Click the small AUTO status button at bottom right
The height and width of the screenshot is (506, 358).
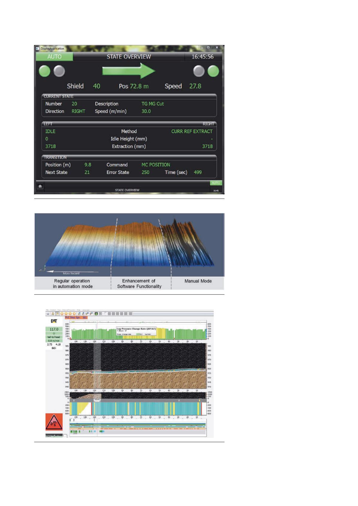click(x=216, y=183)
